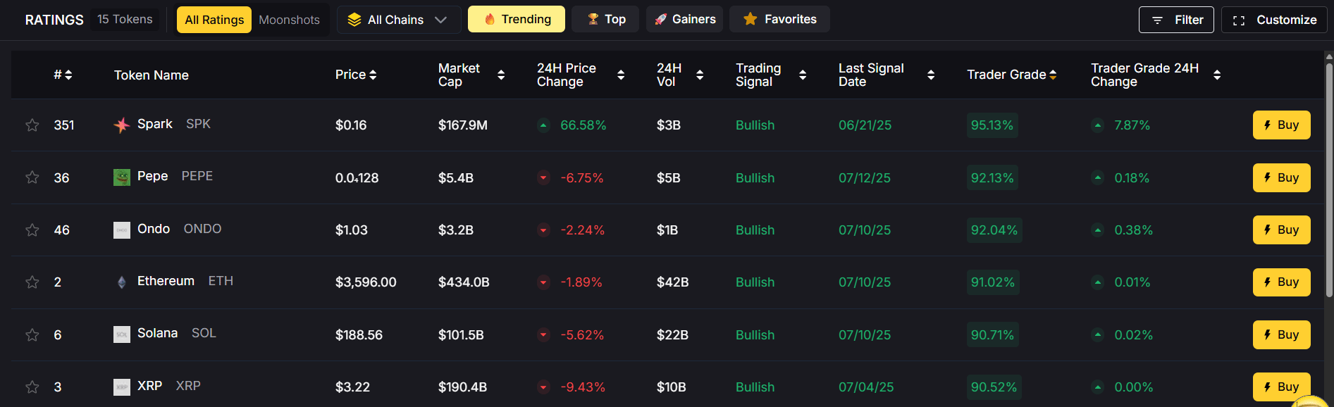Favorite the Pepe token star

point(32,177)
